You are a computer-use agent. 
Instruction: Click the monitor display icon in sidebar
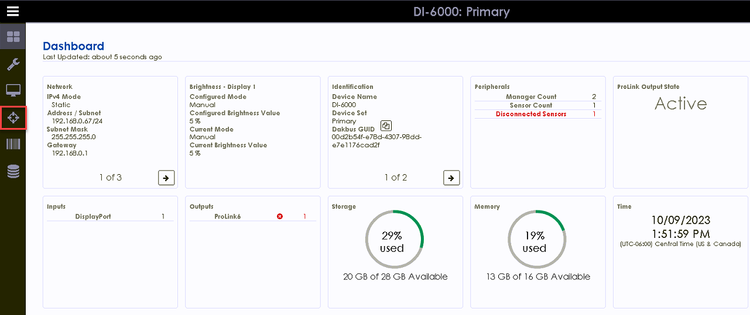[x=13, y=91]
